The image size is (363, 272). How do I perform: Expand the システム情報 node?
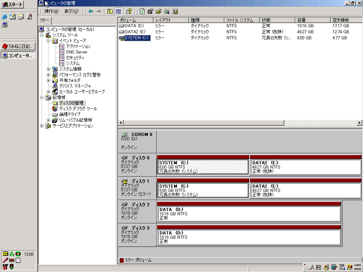[x=48, y=69]
